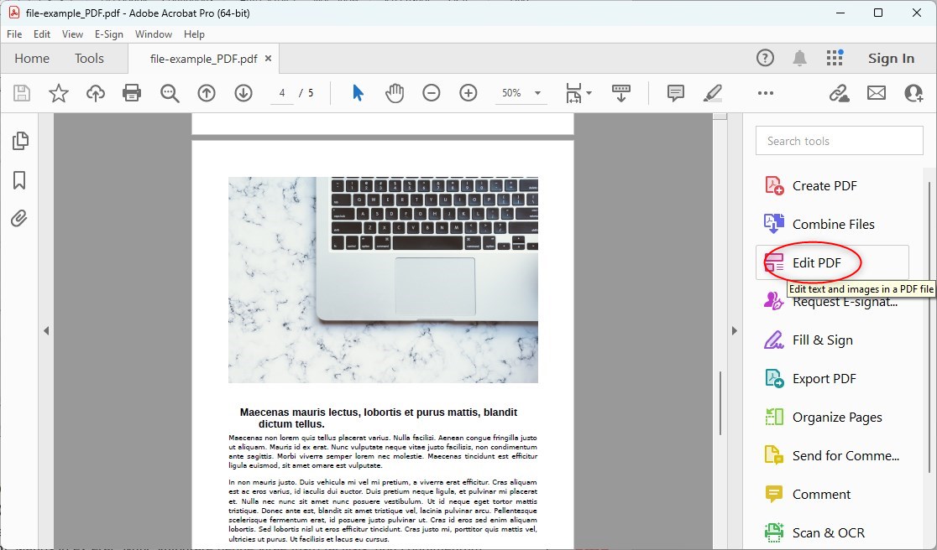Open the Page Thumbnails panel
Image resolution: width=937 pixels, height=550 pixels.
(x=18, y=140)
